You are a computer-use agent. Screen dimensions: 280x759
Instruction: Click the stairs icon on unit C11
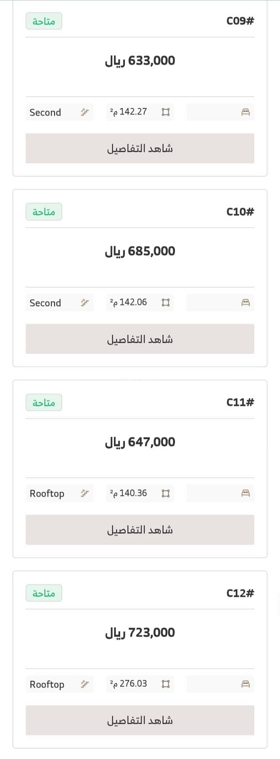[84, 493]
